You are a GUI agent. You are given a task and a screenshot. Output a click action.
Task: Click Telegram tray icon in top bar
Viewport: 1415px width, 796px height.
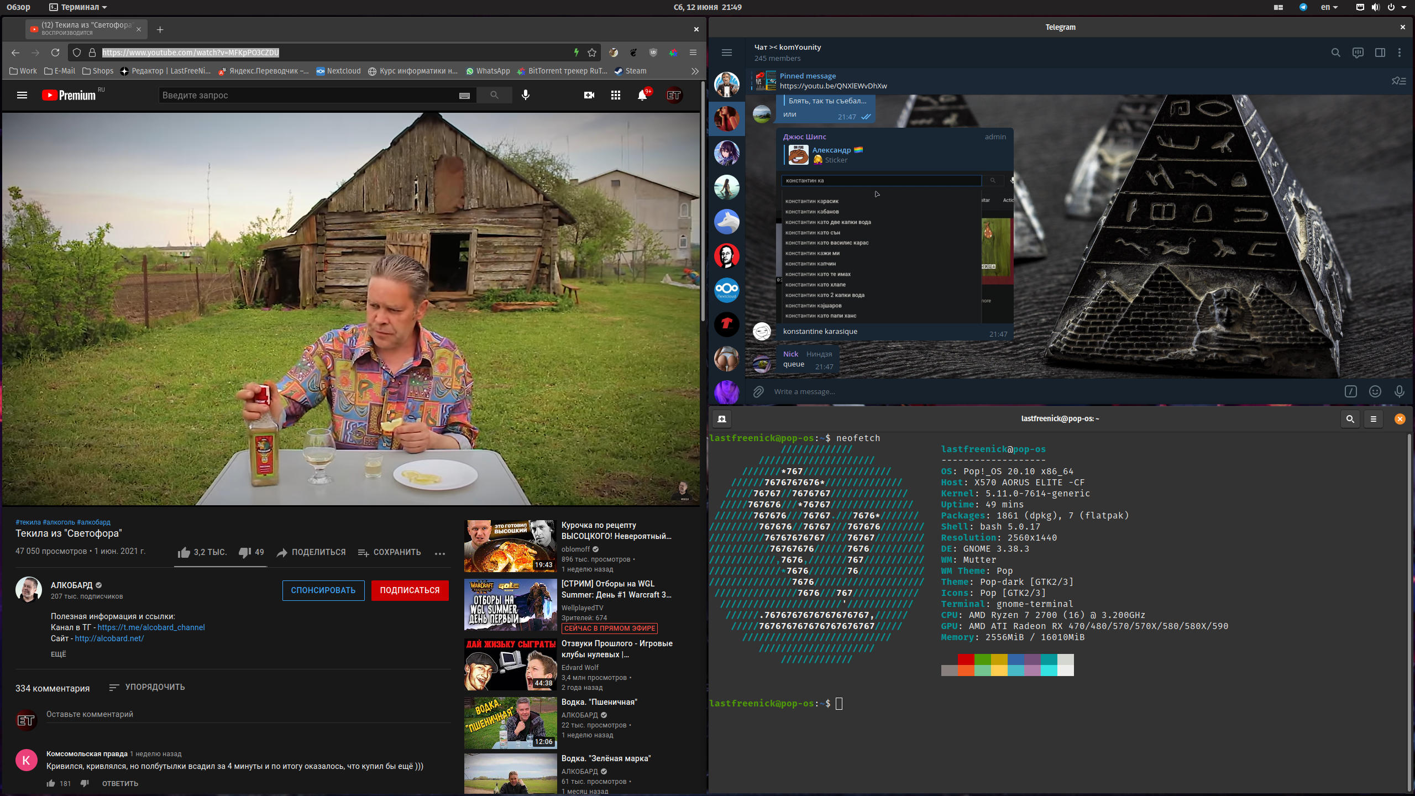[1303, 7]
